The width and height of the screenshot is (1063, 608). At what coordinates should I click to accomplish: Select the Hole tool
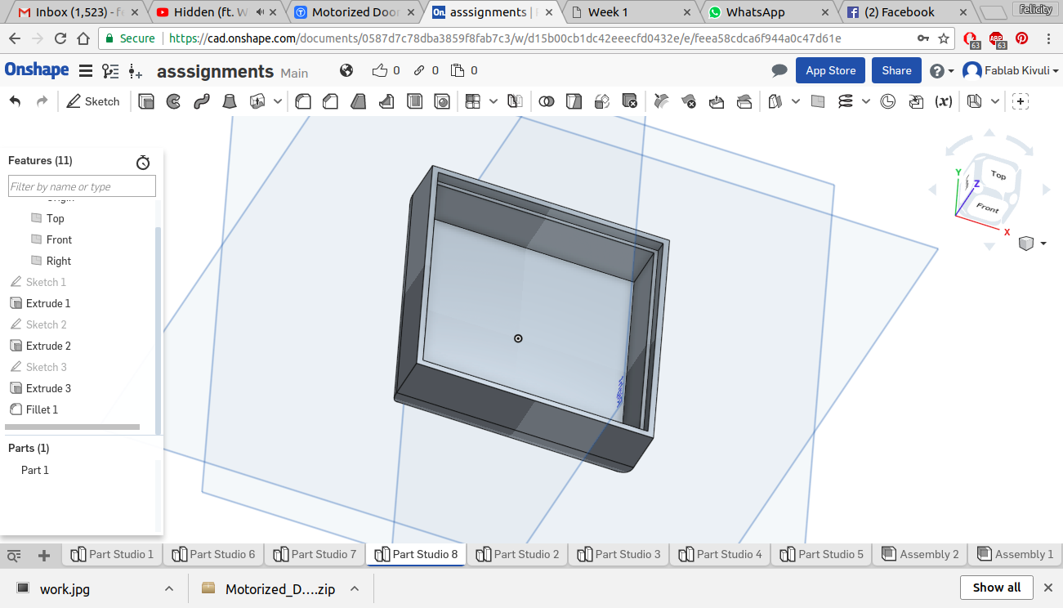(x=441, y=101)
